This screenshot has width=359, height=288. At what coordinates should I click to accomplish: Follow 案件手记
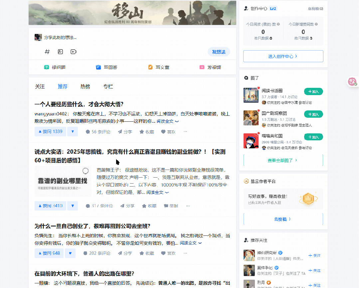coord(314,271)
